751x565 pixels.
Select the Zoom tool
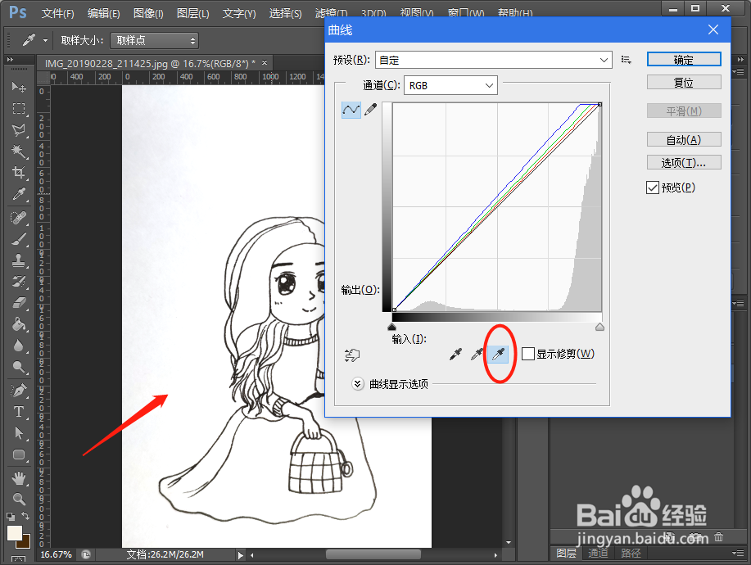tap(19, 499)
